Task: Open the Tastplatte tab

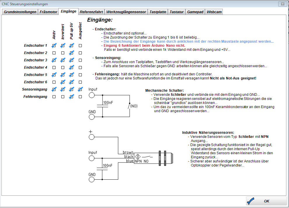Action: 158,12
